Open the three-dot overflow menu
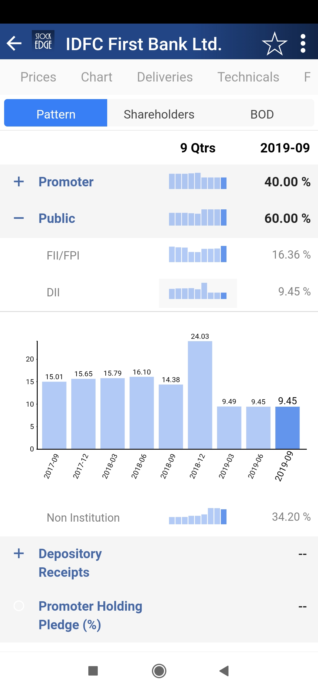The width and height of the screenshot is (318, 690). coord(303,44)
